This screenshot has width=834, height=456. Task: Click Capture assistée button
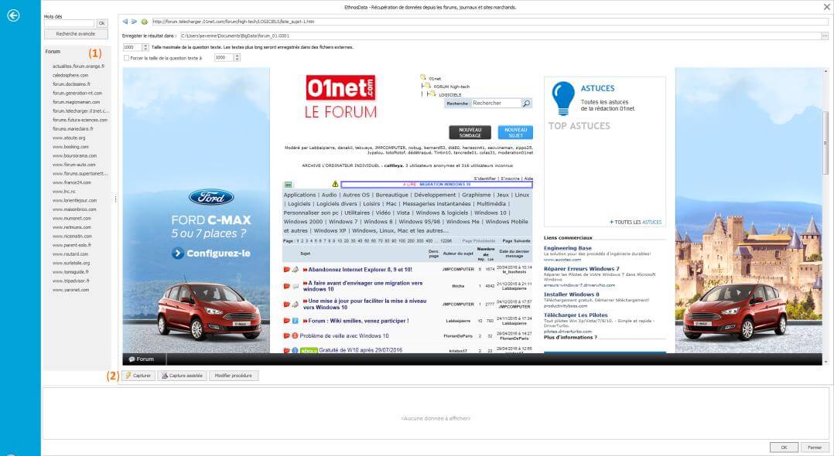(182, 375)
